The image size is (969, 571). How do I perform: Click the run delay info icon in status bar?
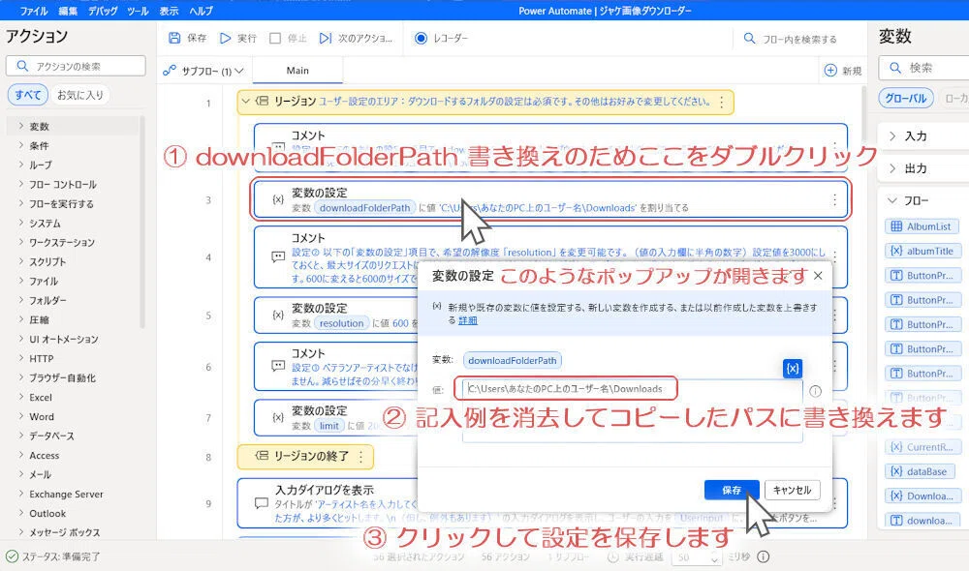[x=764, y=556]
